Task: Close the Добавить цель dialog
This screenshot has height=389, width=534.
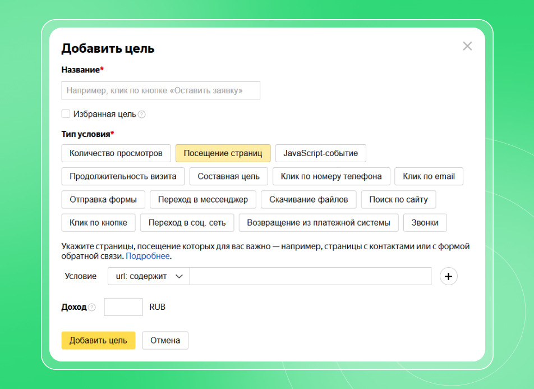Action: [x=467, y=46]
